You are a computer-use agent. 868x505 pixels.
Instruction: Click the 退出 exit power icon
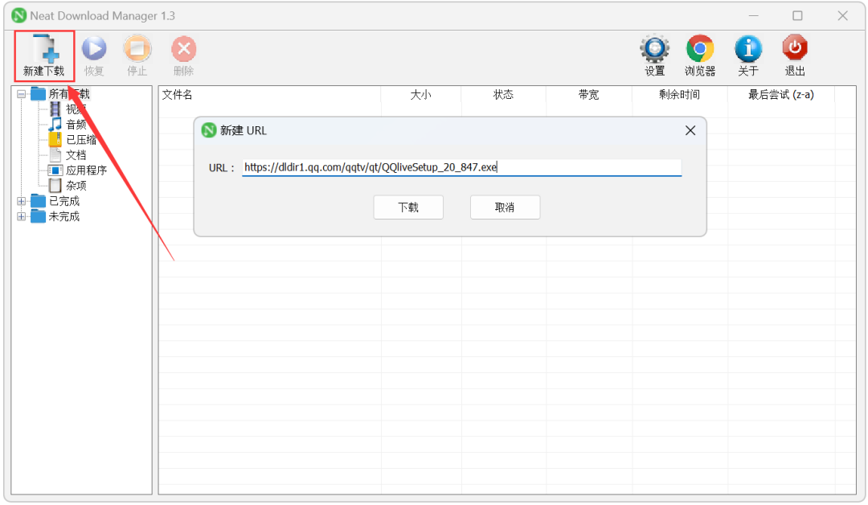click(x=795, y=49)
